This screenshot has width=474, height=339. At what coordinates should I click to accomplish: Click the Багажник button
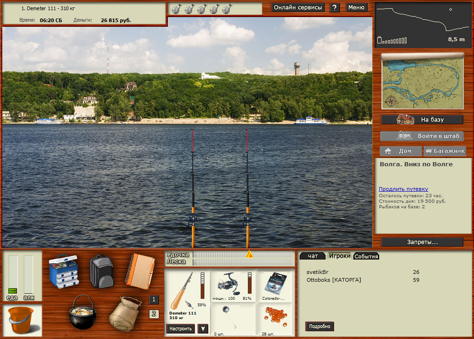tap(445, 151)
